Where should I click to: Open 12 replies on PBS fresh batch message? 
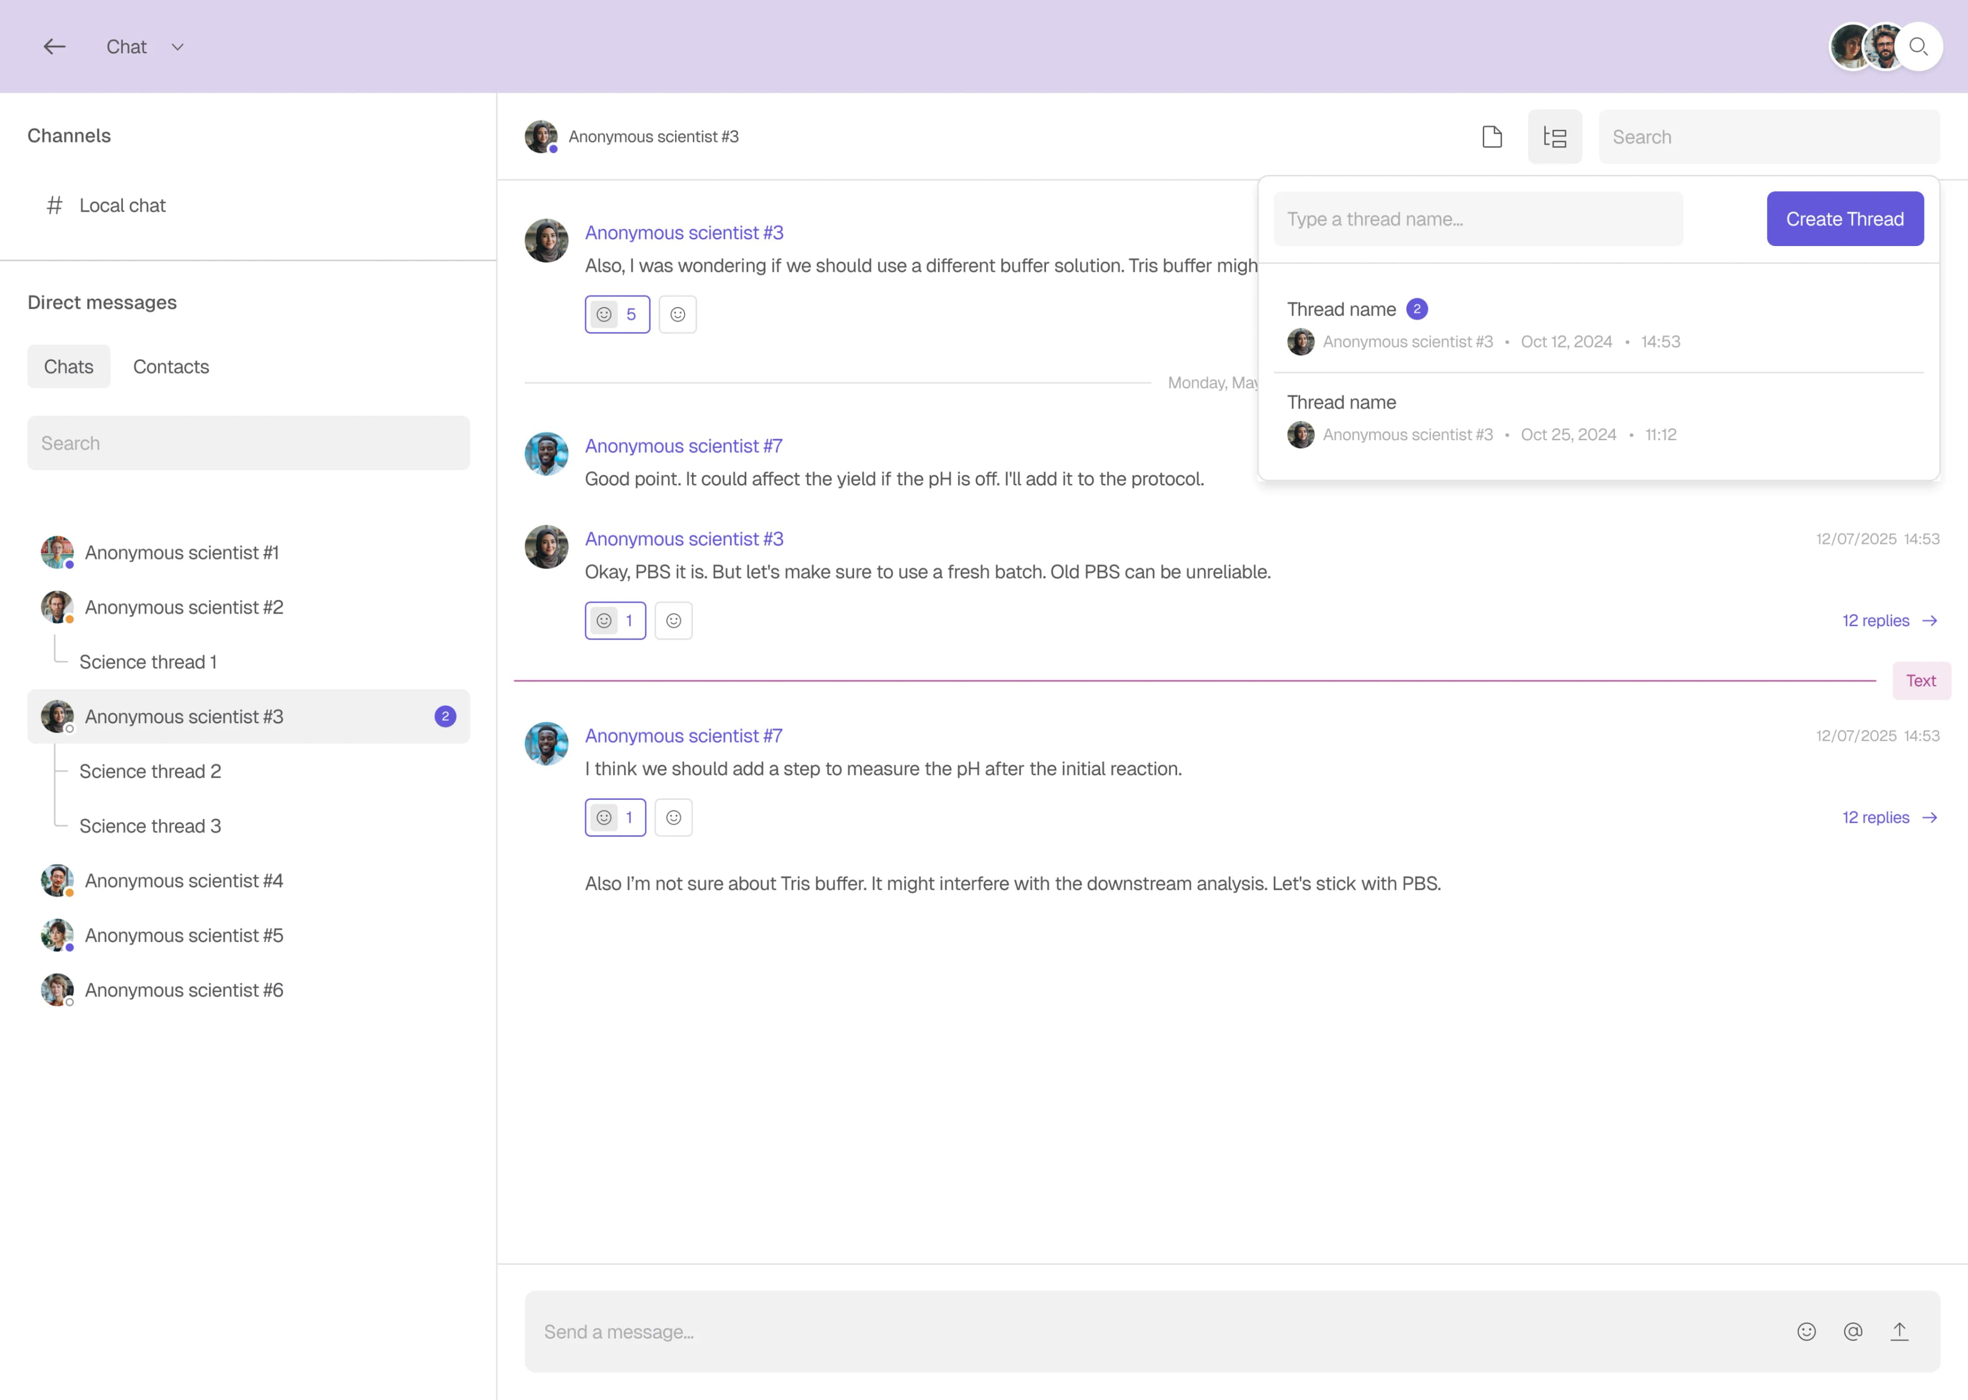(1890, 621)
